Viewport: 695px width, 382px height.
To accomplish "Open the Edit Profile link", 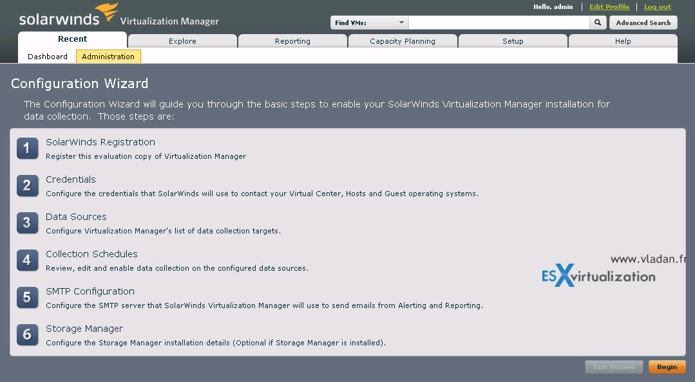I will (x=609, y=6).
